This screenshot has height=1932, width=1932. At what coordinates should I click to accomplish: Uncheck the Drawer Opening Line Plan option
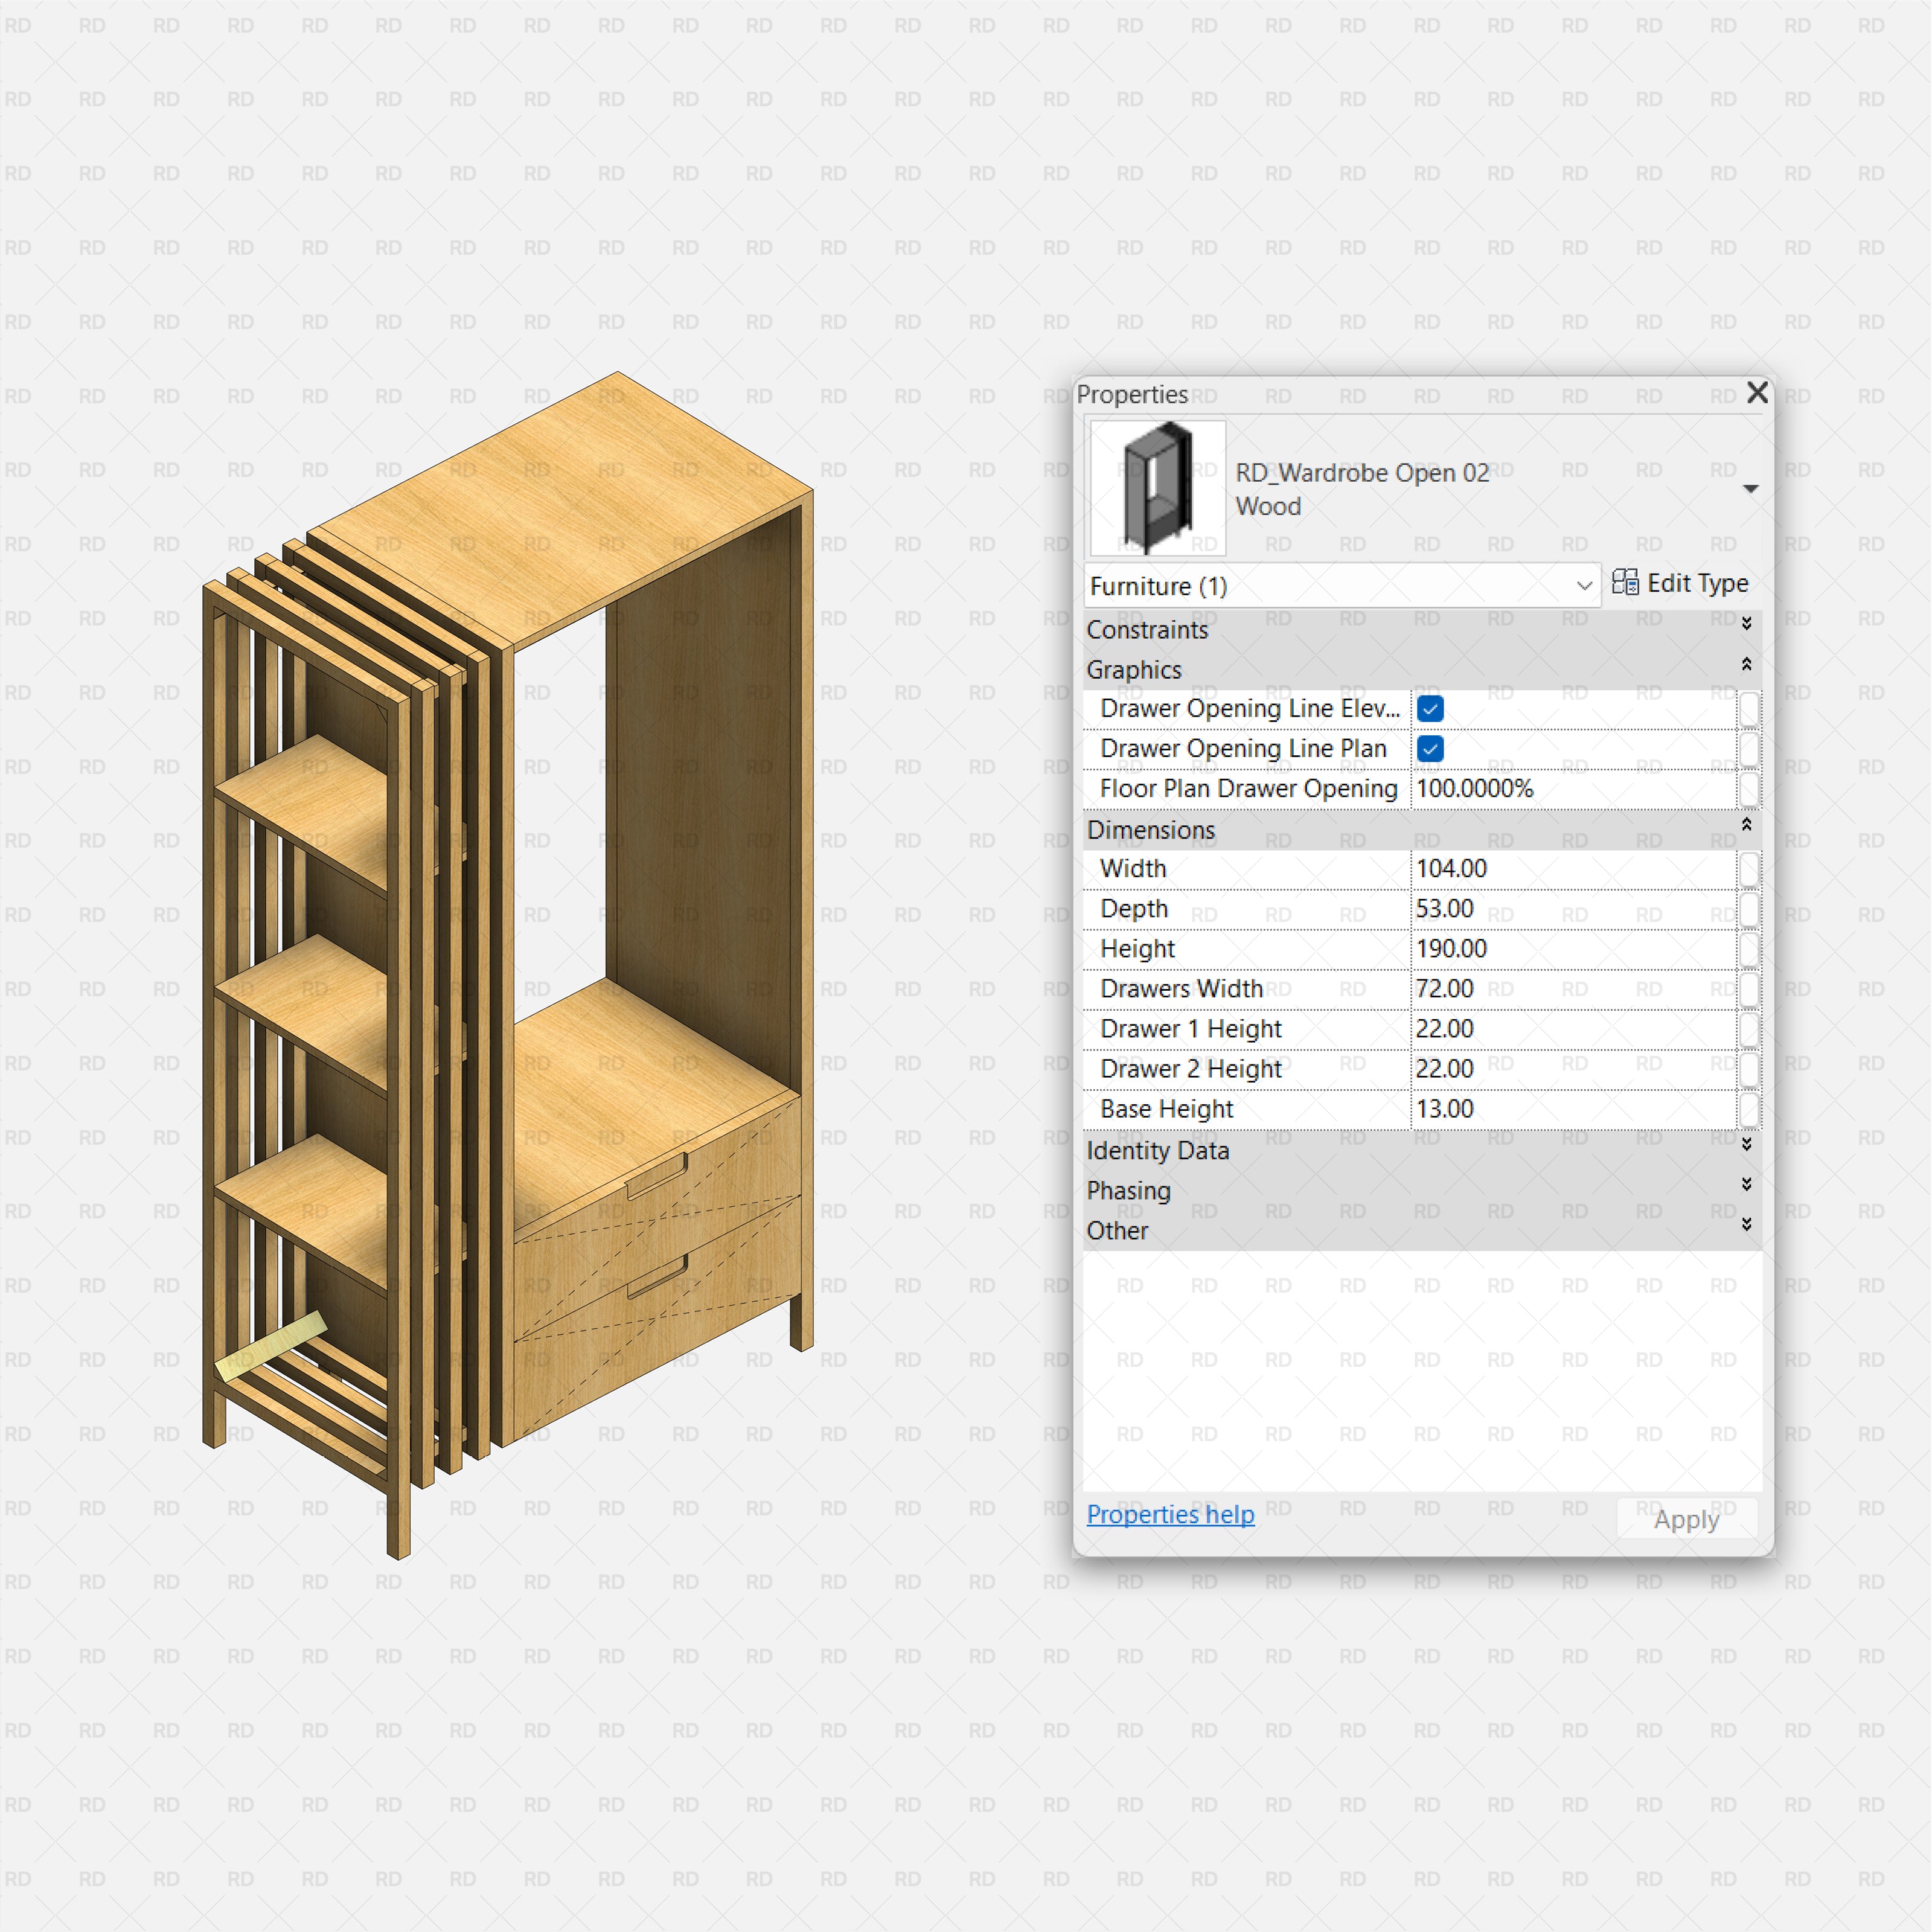tap(1430, 748)
